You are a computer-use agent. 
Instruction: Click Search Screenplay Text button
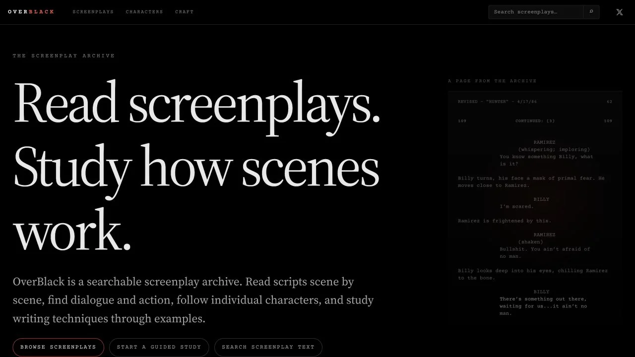click(x=268, y=347)
